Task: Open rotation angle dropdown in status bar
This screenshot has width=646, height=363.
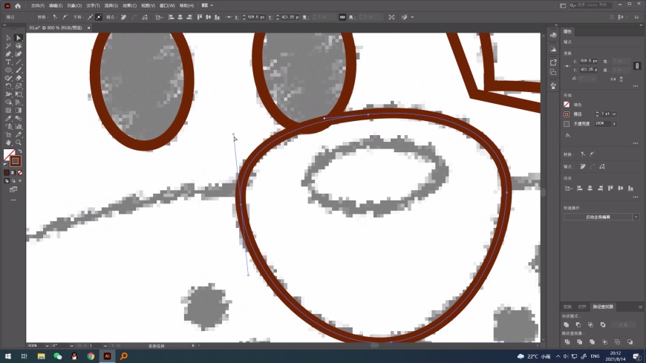Action: 71,346
